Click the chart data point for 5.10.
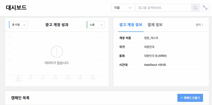The image size is (212, 105). tap(31, 76)
